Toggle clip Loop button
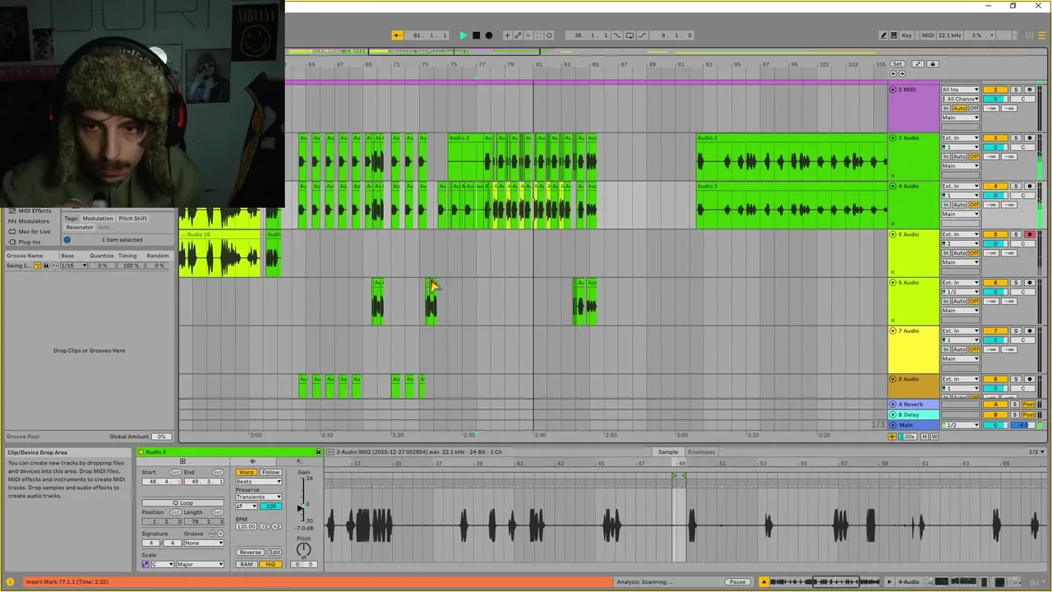Screen dimensions: 1052x592 pyautogui.click(x=182, y=502)
